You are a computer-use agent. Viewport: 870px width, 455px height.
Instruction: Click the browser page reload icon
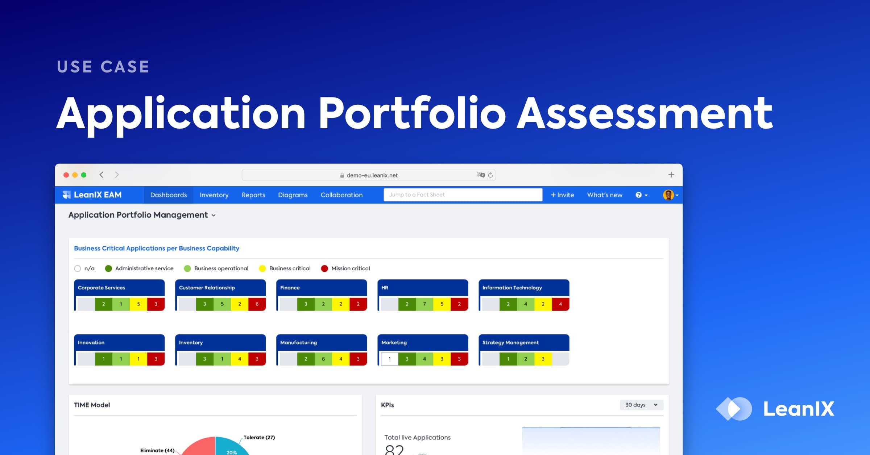pos(490,175)
